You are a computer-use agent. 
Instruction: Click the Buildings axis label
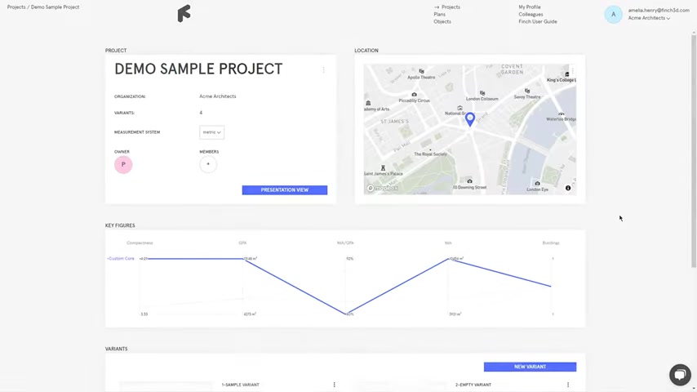551,243
